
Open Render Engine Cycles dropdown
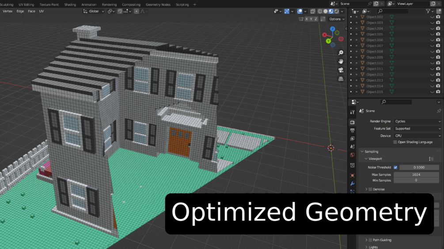click(x=417, y=121)
